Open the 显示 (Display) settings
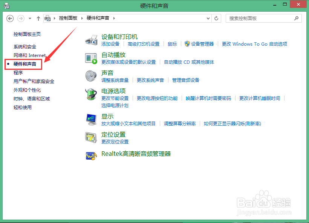 (x=106, y=116)
